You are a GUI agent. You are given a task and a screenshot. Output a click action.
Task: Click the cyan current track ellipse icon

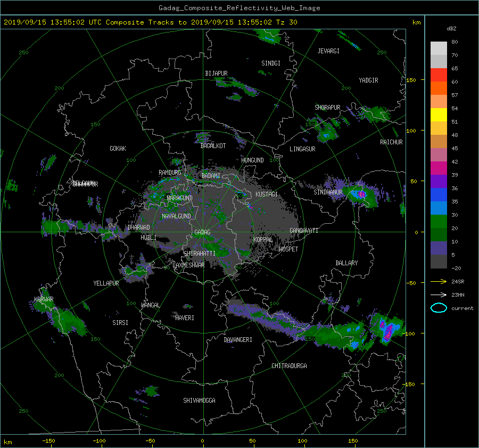tap(439, 308)
